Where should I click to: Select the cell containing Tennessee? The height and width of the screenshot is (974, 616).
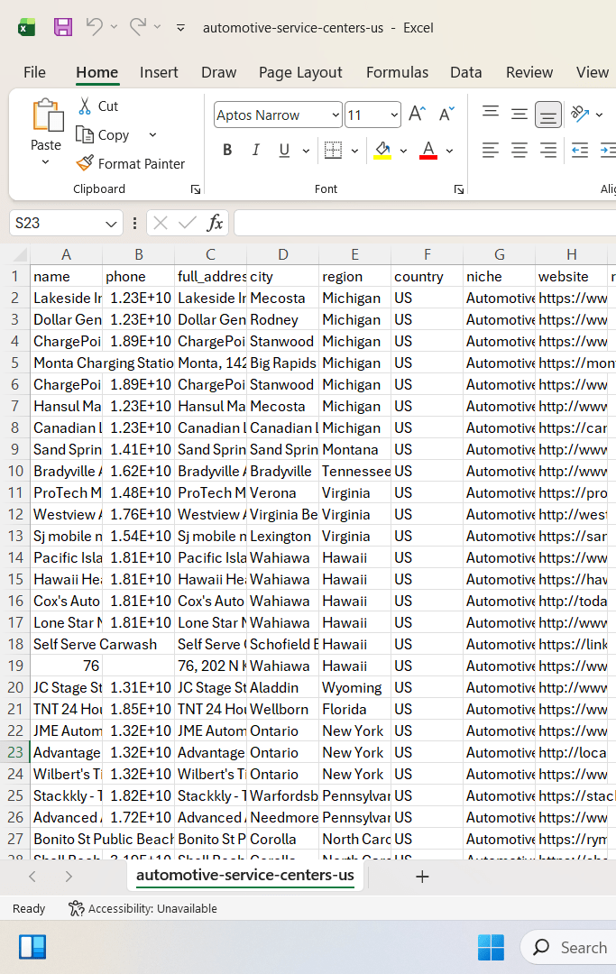click(x=354, y=472)
